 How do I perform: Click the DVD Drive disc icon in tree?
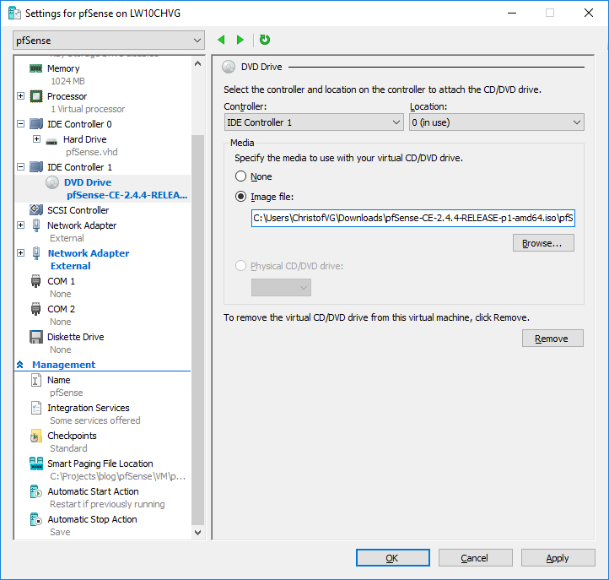[52, 182]
